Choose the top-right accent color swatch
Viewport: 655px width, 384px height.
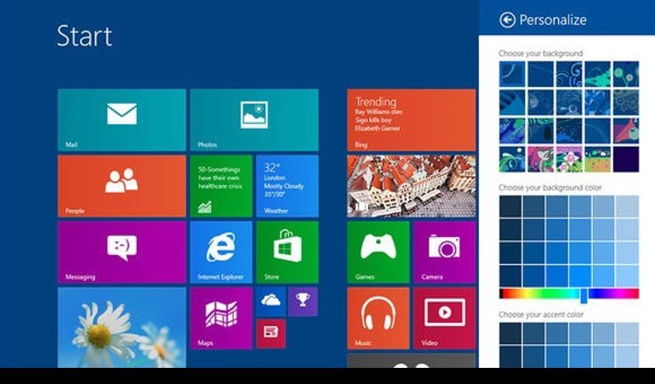click(x=627, y=333)
